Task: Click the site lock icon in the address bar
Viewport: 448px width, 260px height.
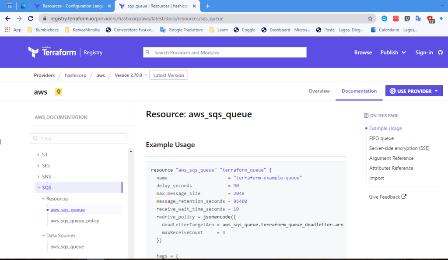Action: pyautogui.click(x=45, y=18)
